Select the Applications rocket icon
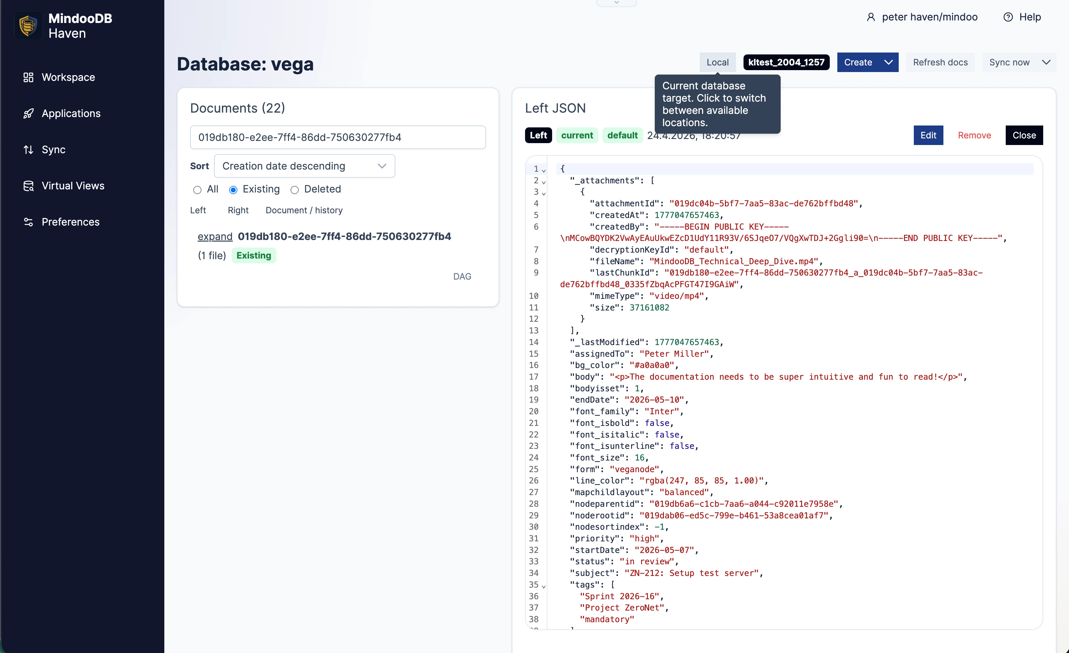 [x=28, y=113]
